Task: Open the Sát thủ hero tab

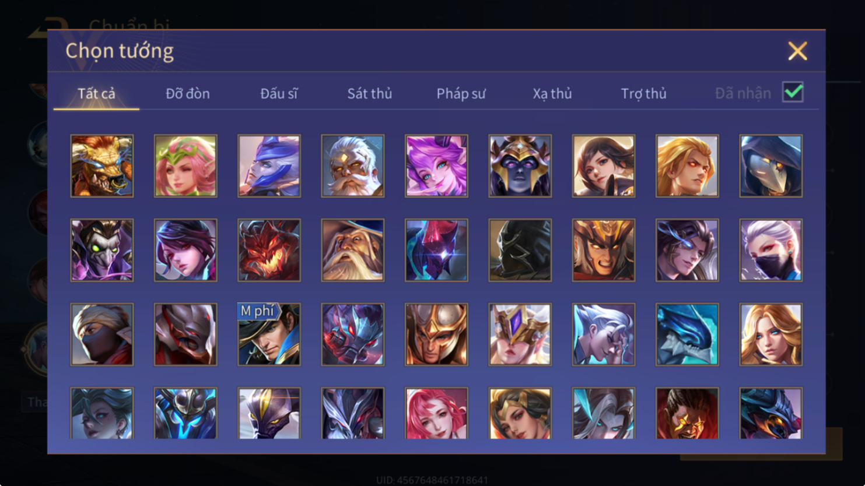Action: pos(370,93)
